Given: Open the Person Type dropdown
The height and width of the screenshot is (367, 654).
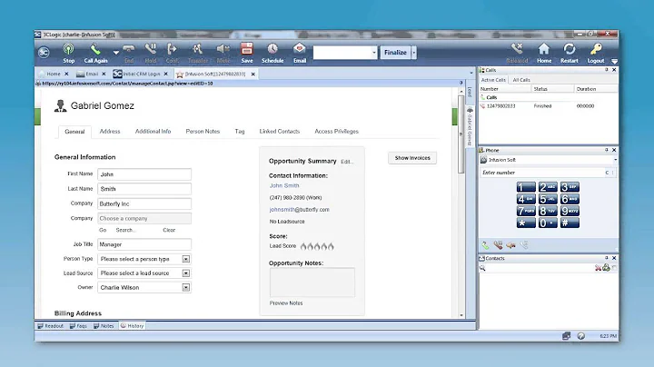Looking at the screenshot, I should tap(144, 259).
